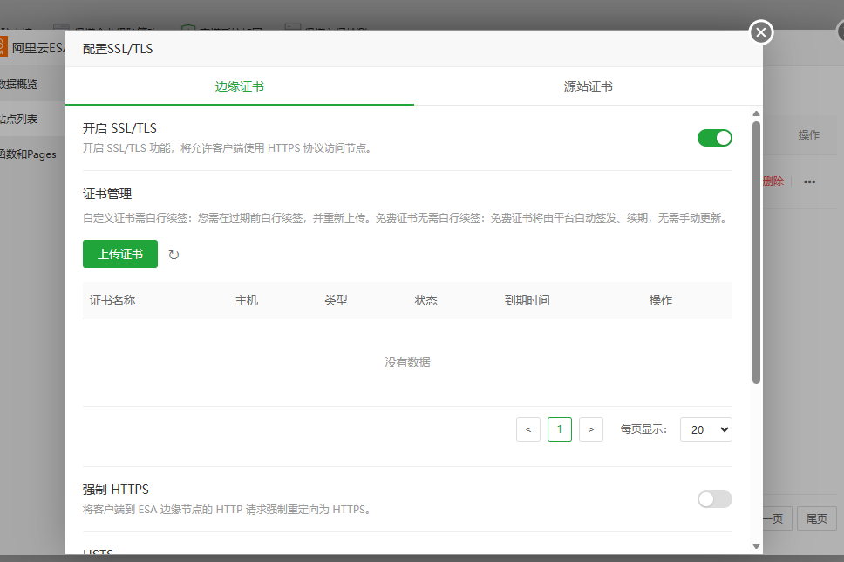Close the 配置SSL/TLS dialog with the X icon
Screen dimensions: 844x562
pyautogui.click(x=760, y=32)
